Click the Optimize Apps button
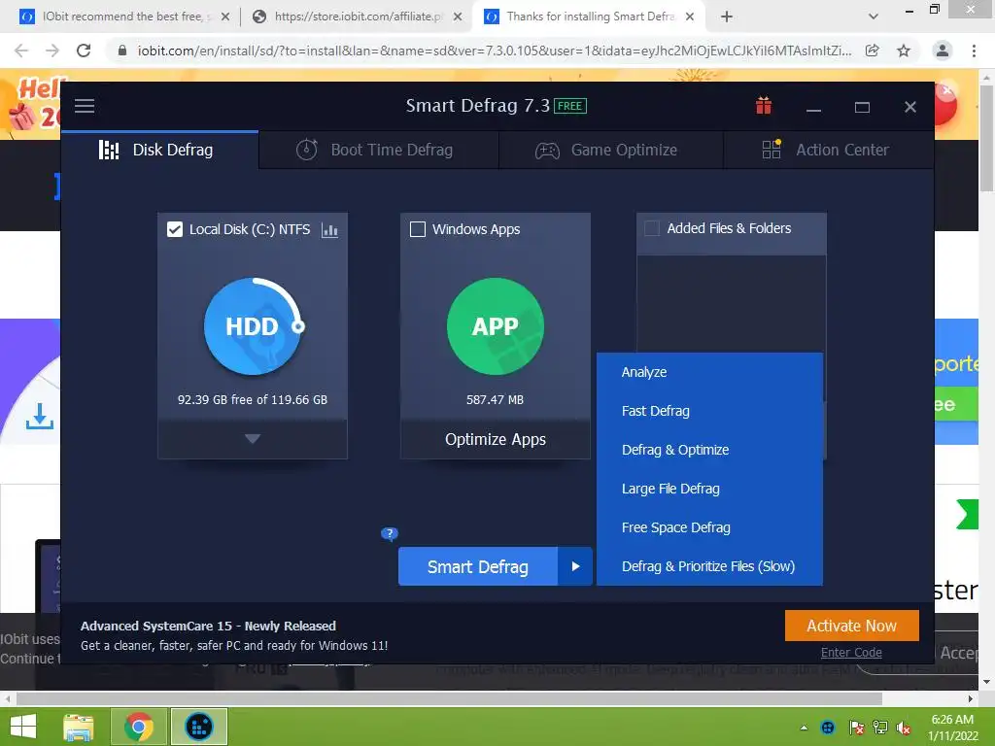995x746 pixels. click(x=495, y=439)
